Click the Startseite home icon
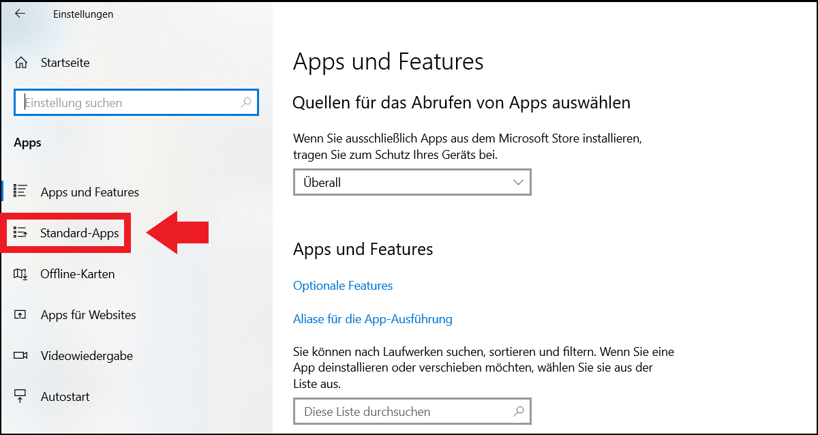This screenshot has height=435, width=818. click(x=20, y=63)
